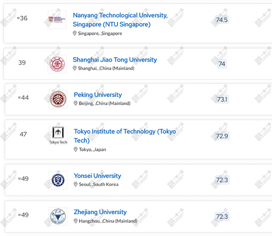Open Tokyo Institute of Technology link
This screenshot has width=272, height=236.
(x=125, y=136)
